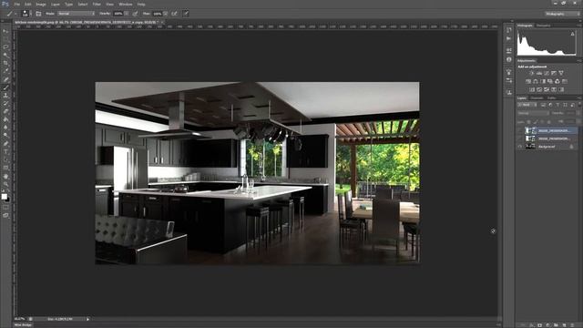Toggle pressure for size button

[x=186, y=14]
